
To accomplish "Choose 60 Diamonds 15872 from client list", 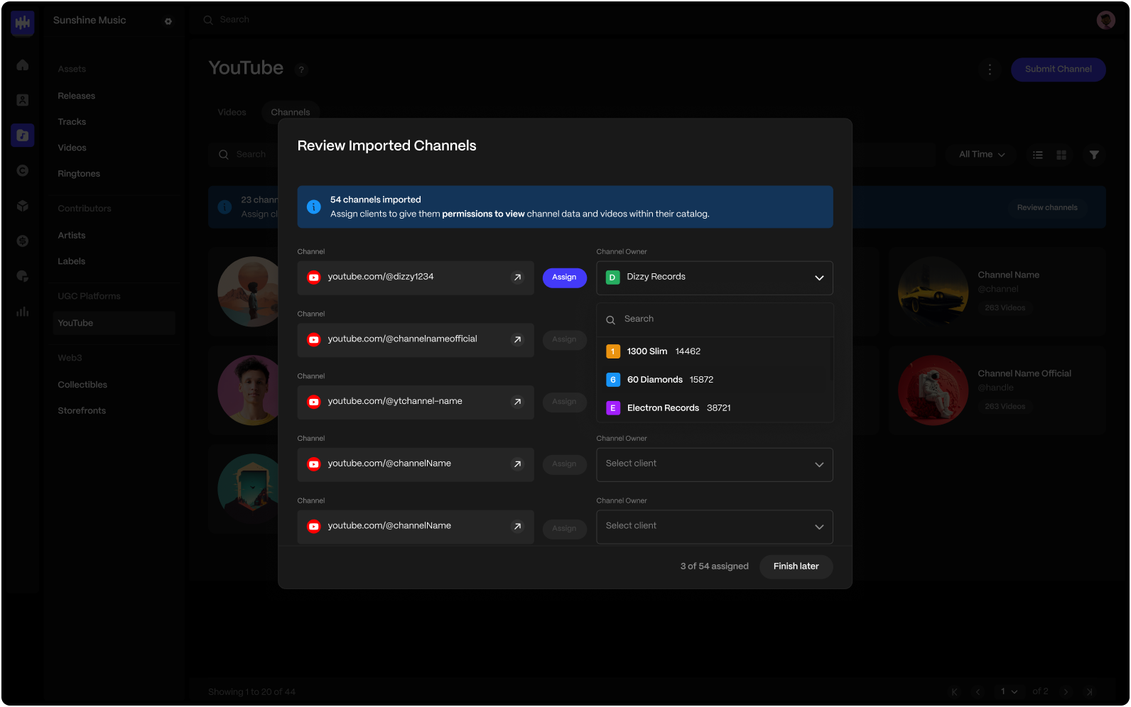I will click(715, 380).
